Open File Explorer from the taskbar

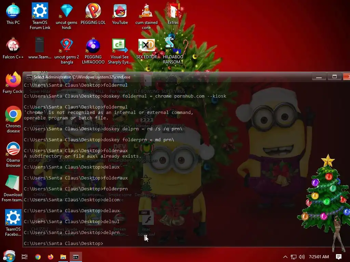[63, 257]
